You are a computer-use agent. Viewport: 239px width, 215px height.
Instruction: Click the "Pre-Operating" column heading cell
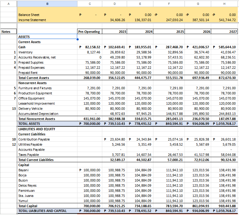coord(89,32)
